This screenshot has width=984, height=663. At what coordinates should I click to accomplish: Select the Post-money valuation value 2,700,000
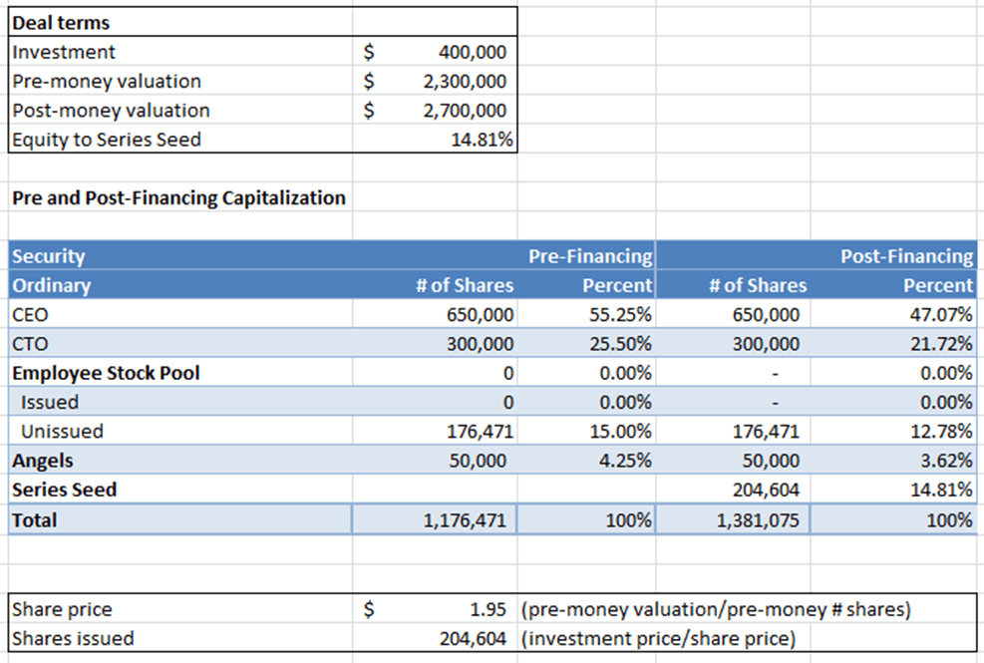[435, 110]
